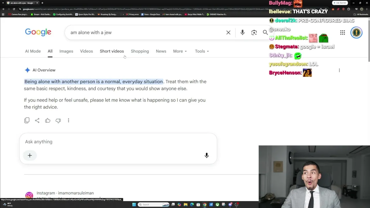Image resolution: width=370 pixels, height=208 pixels.
Task: Expand the More search filters dropdown
Action: coord(180,51)
